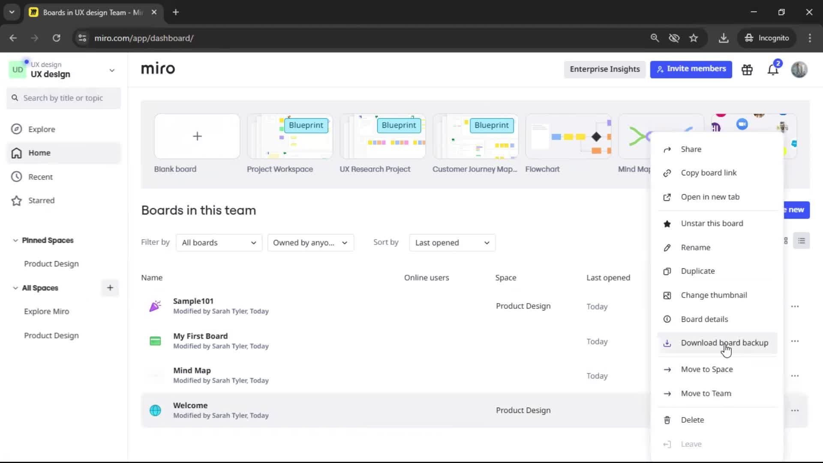The height and width of the screenshot is (463, 823).
Task: Go back to previous page
Action: point(13,38)
